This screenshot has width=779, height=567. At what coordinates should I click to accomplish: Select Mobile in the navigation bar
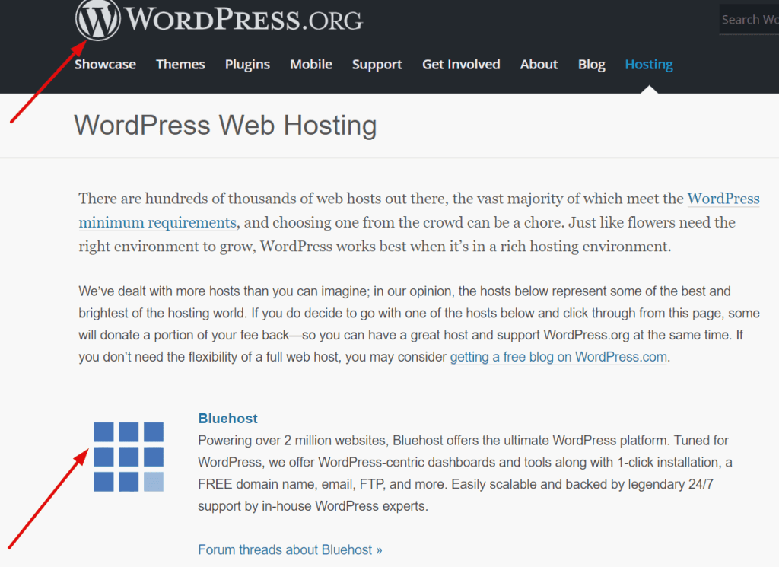tap(311, 65)
